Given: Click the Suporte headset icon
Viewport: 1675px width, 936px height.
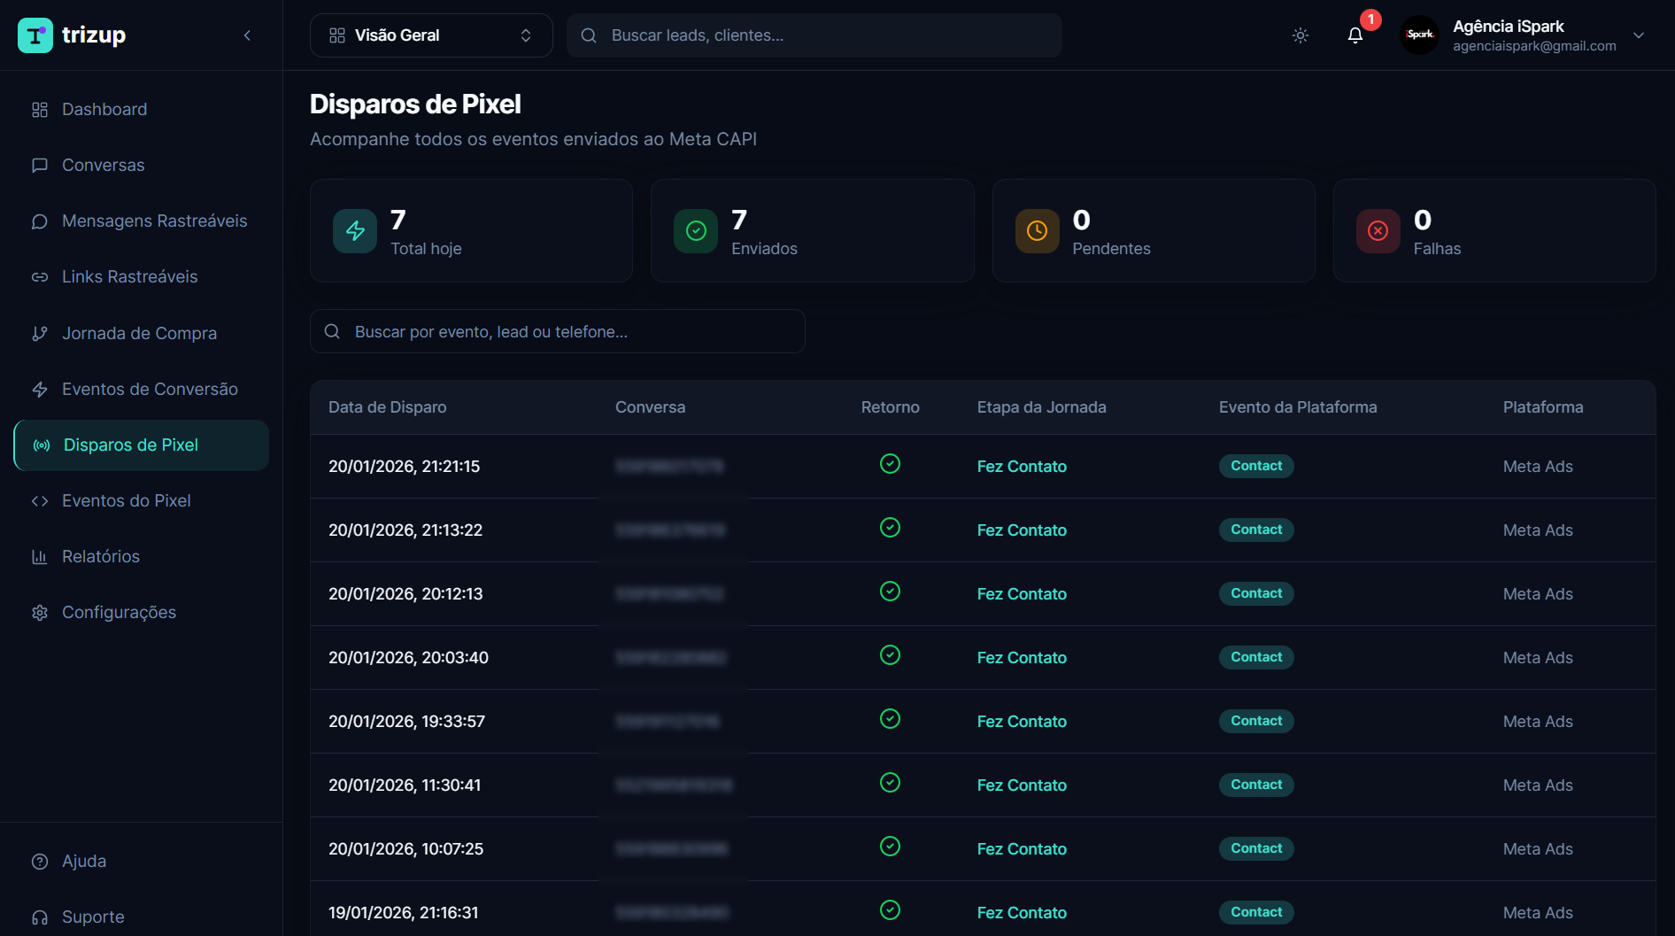Looking at the screenshot, I should pyautogui.click(x=40, y=917).
